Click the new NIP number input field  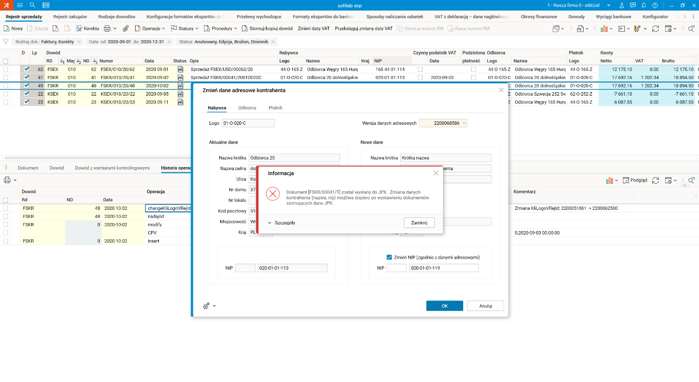(x=443, y=268)
